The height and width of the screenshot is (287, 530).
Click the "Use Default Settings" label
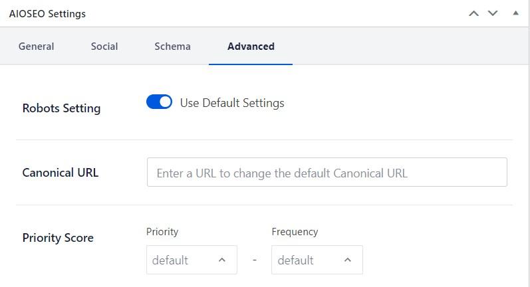[x=232, y=103]
